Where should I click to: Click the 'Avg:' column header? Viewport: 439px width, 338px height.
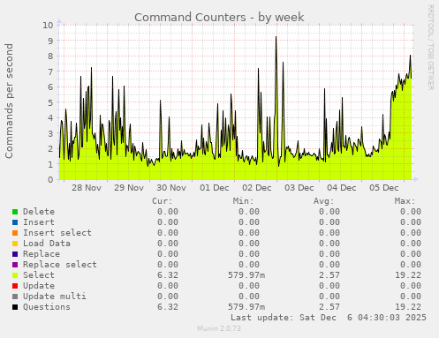tap(324, 201)
